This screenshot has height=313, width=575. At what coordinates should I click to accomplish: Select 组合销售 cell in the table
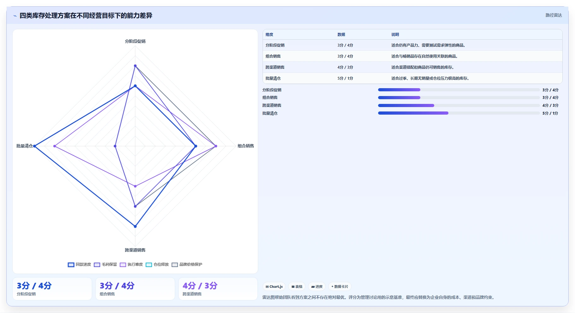273,56
